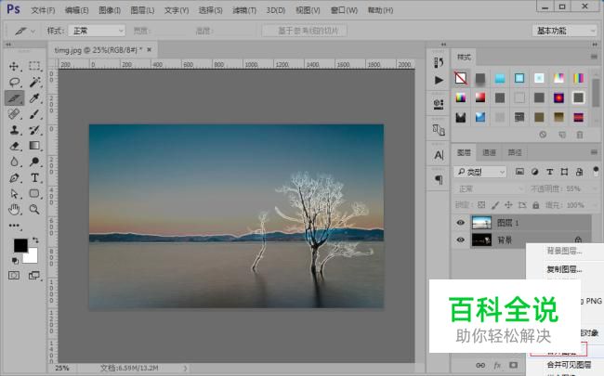Select the Hand tool
604x376 pixels.
pyautogui.click(x=14, y=210)
